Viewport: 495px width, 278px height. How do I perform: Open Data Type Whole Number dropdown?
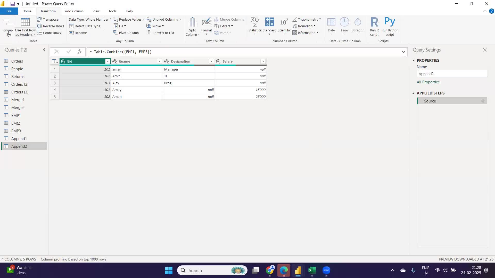[x=90, y=19]
